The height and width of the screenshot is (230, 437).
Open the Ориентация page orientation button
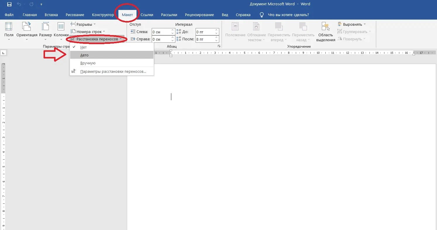click(x=27, y=31)
